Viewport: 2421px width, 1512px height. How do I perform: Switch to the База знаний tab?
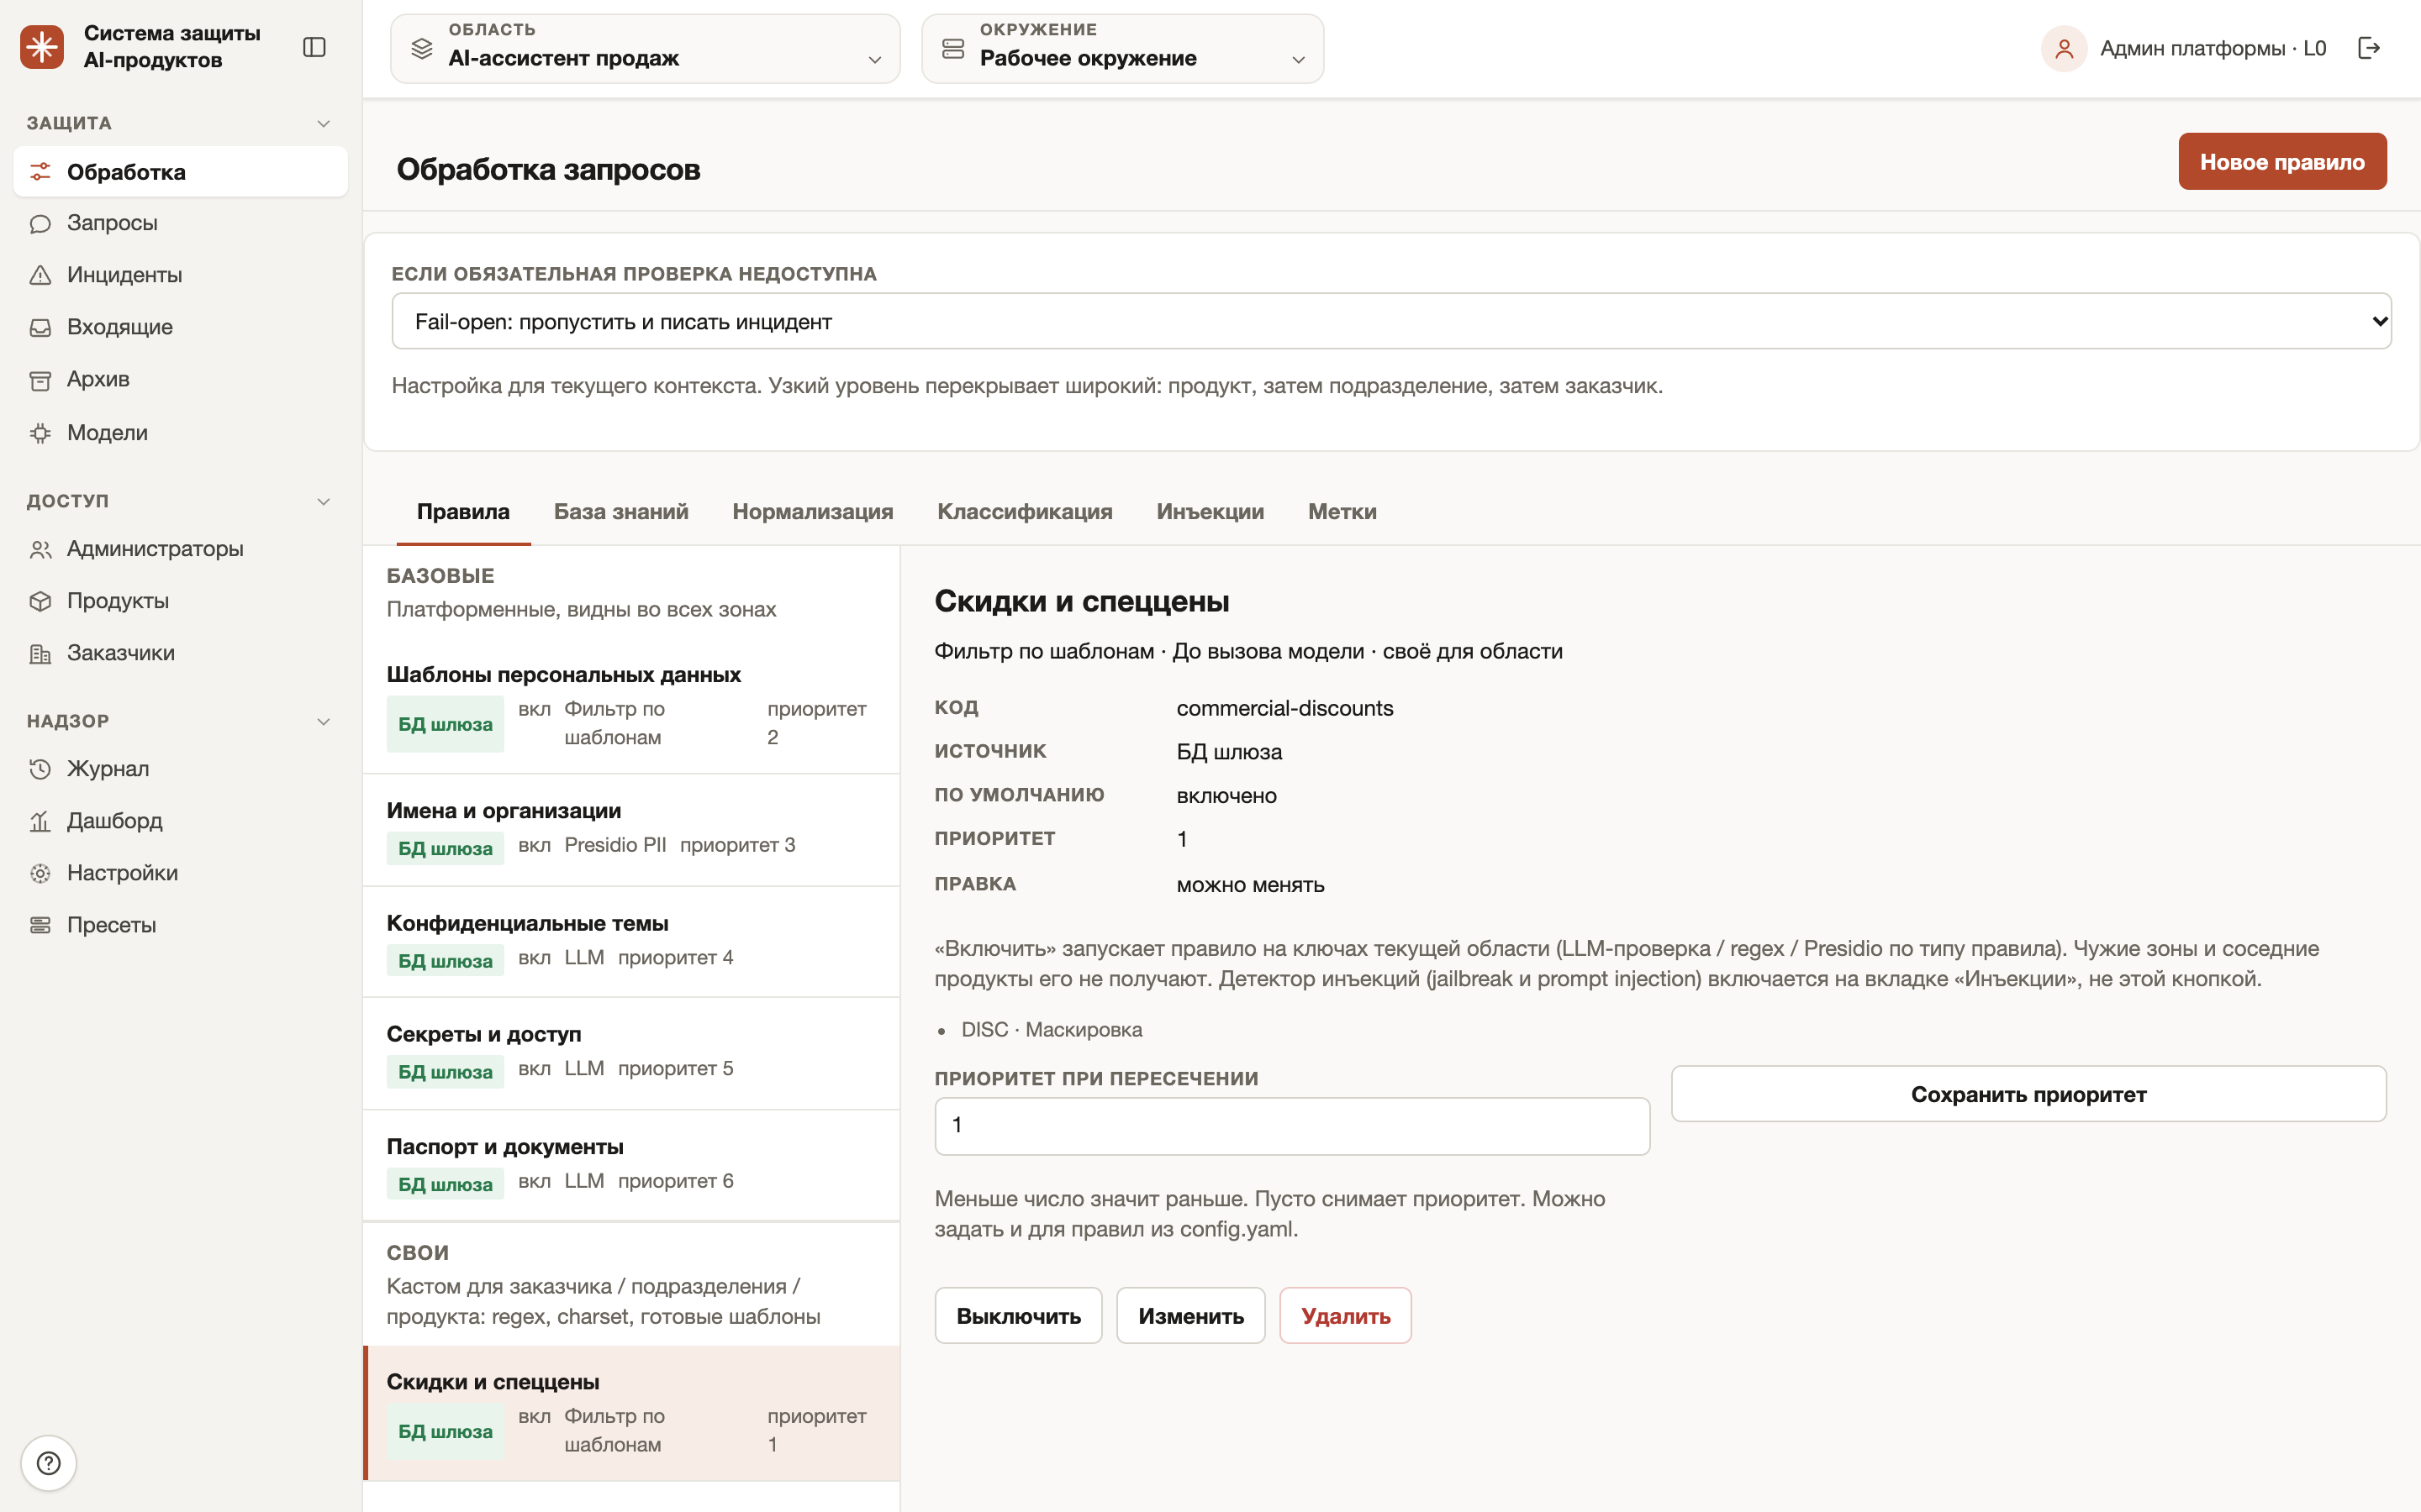coord(621,511)
